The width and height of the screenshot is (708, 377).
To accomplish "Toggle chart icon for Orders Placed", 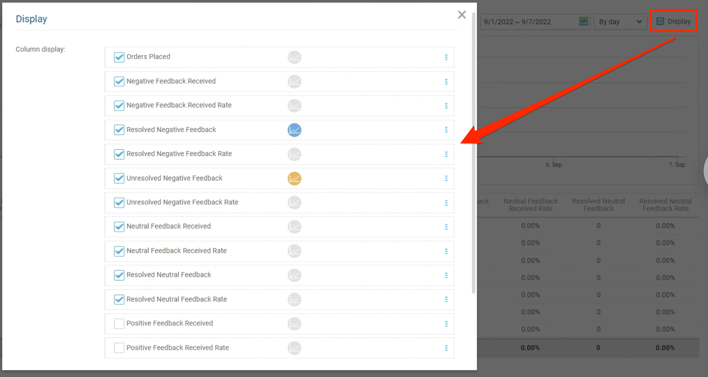I will coord(294,57).
